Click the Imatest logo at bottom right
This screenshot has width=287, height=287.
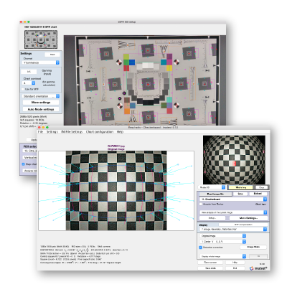pyautogui.click(x=258, y=268)
